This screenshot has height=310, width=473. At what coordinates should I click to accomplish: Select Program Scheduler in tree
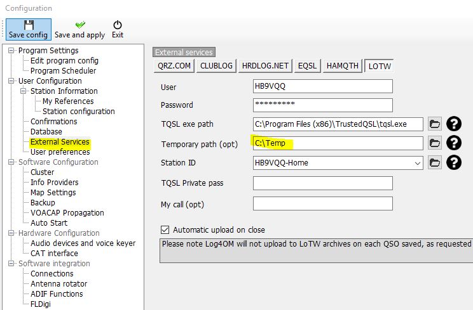(x=63, y=70)
